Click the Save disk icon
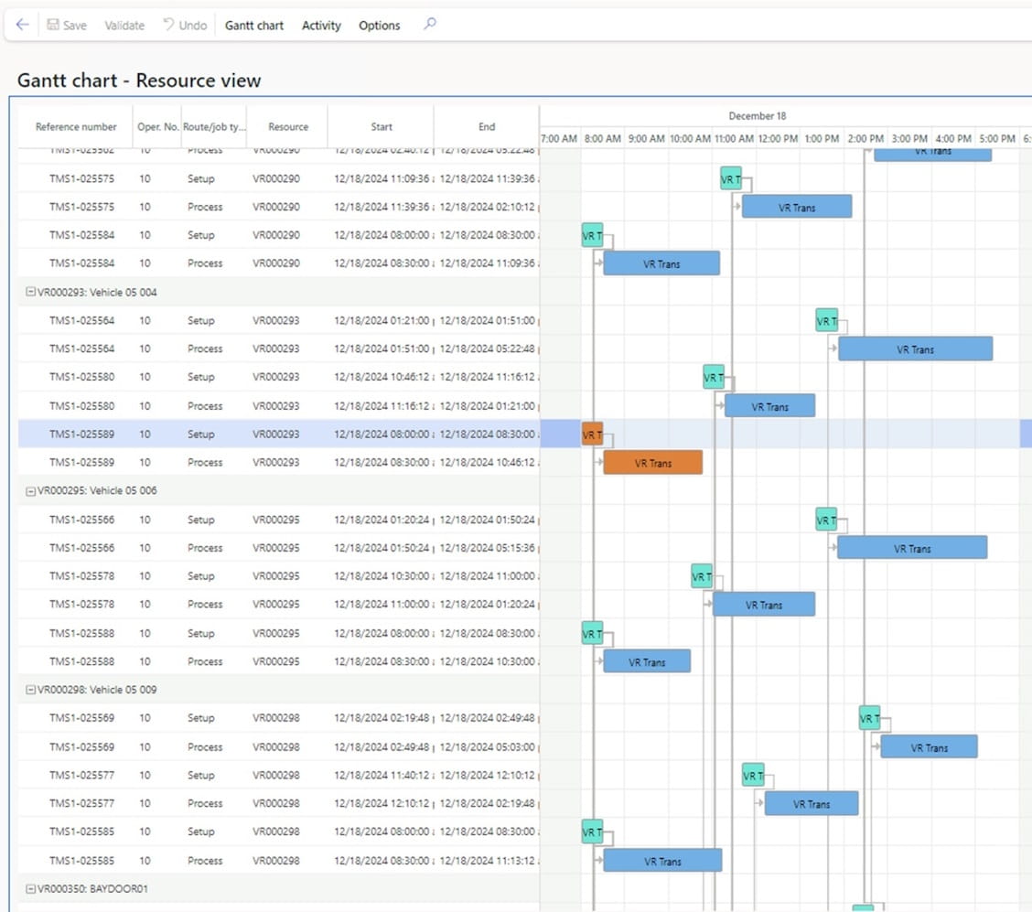The width and height of the screenshot is (1032, 912). [x=53, y=26]
